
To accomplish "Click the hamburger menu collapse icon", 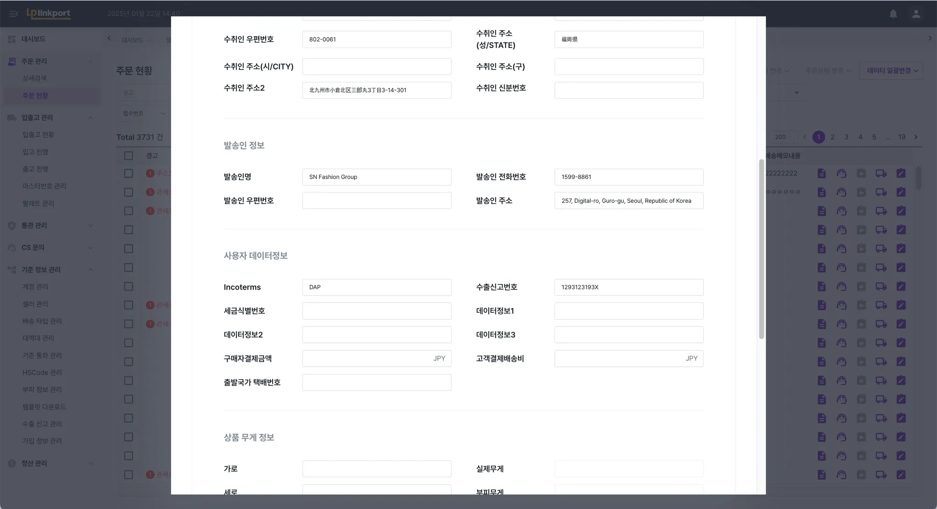I will (x=13, y=14).
